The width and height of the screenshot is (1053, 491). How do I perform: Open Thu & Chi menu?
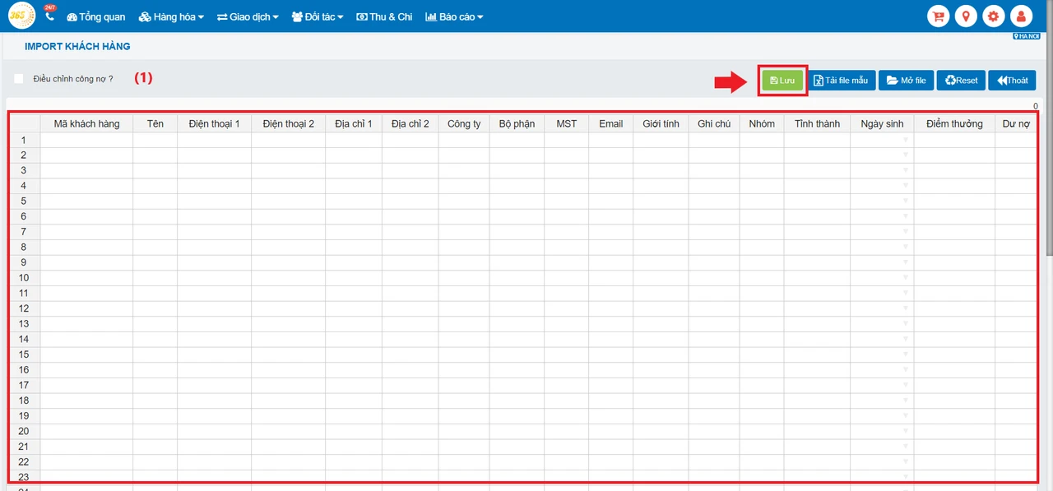384,16
